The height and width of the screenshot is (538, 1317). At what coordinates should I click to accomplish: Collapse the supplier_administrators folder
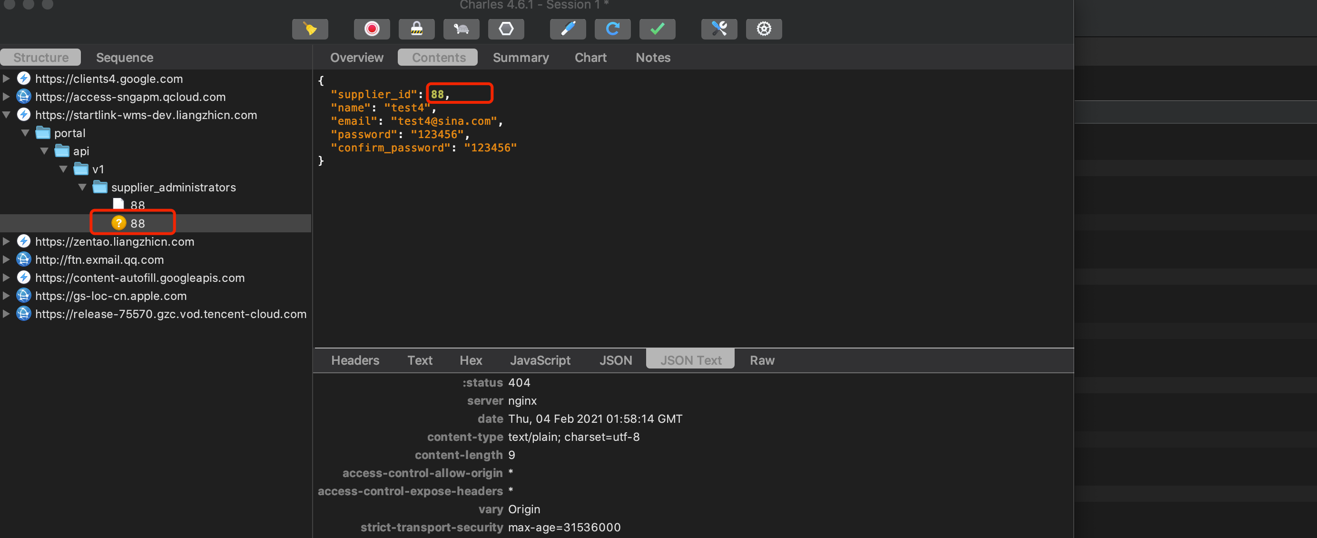(x=82, y=187)
